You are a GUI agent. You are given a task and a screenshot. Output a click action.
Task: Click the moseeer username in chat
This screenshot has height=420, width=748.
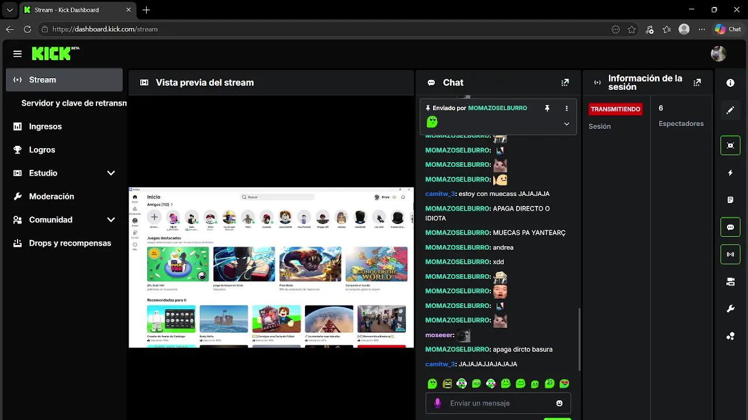tap(439, 335)
